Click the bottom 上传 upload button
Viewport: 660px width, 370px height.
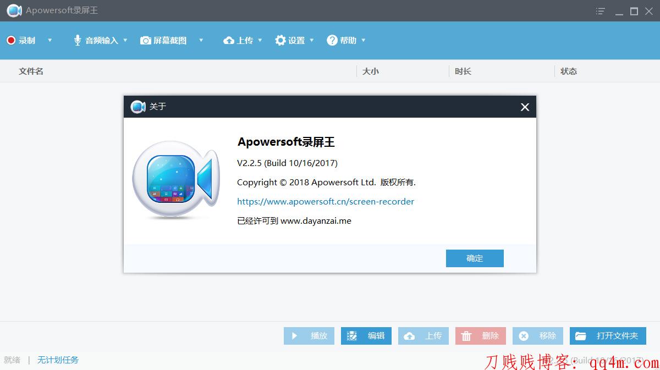[424, 336]
